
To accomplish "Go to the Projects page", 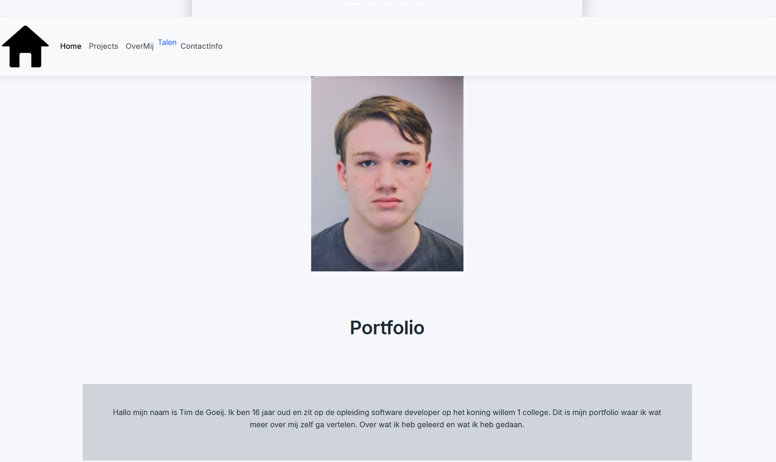I will [103, 46].
